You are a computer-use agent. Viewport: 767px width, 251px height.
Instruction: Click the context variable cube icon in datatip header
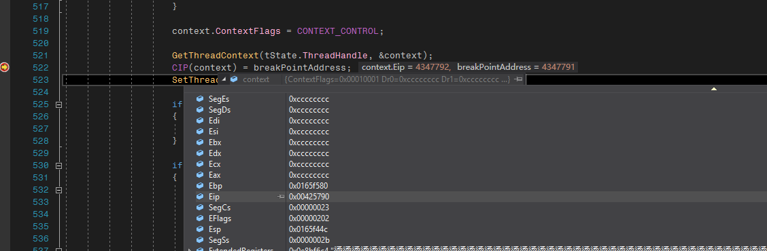[x=234, y=79]
